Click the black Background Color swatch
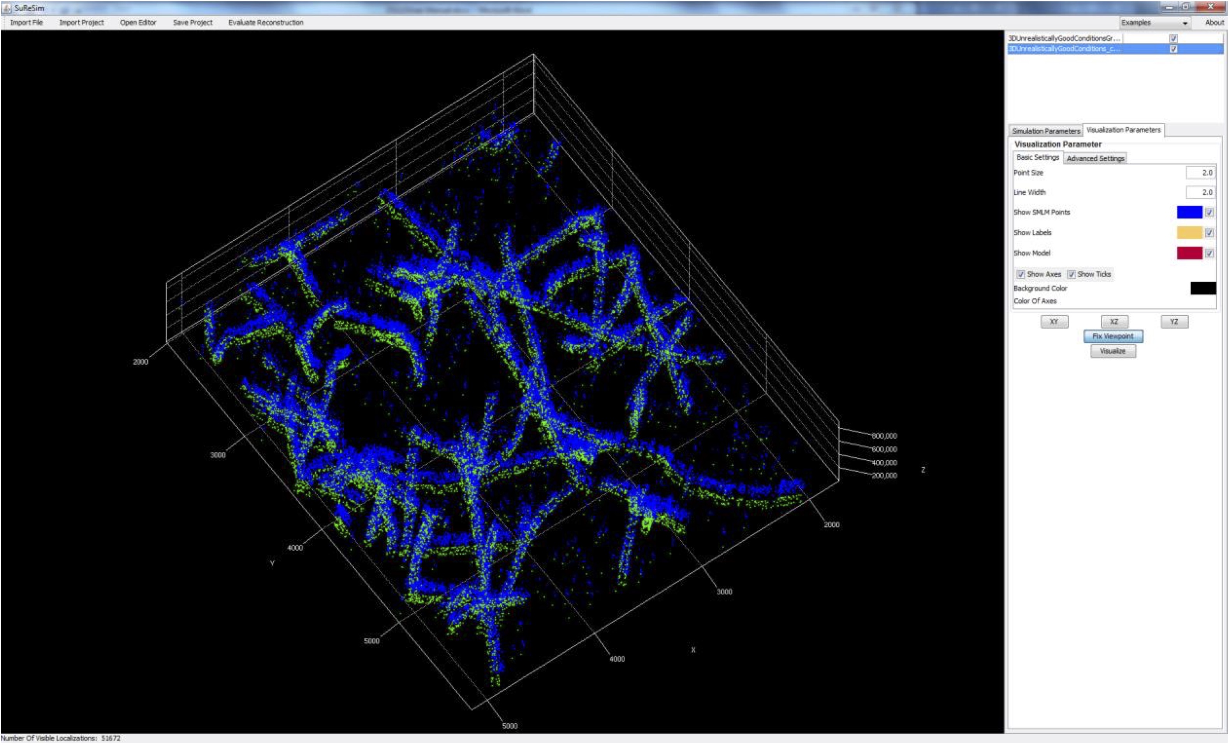 1203,288
